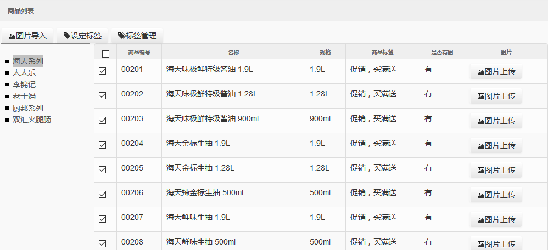Viewport: 548px width, 250px height.
Task: Click the product name 海天味极鲜特级酱油 900ml
Action: click(213, 119)
